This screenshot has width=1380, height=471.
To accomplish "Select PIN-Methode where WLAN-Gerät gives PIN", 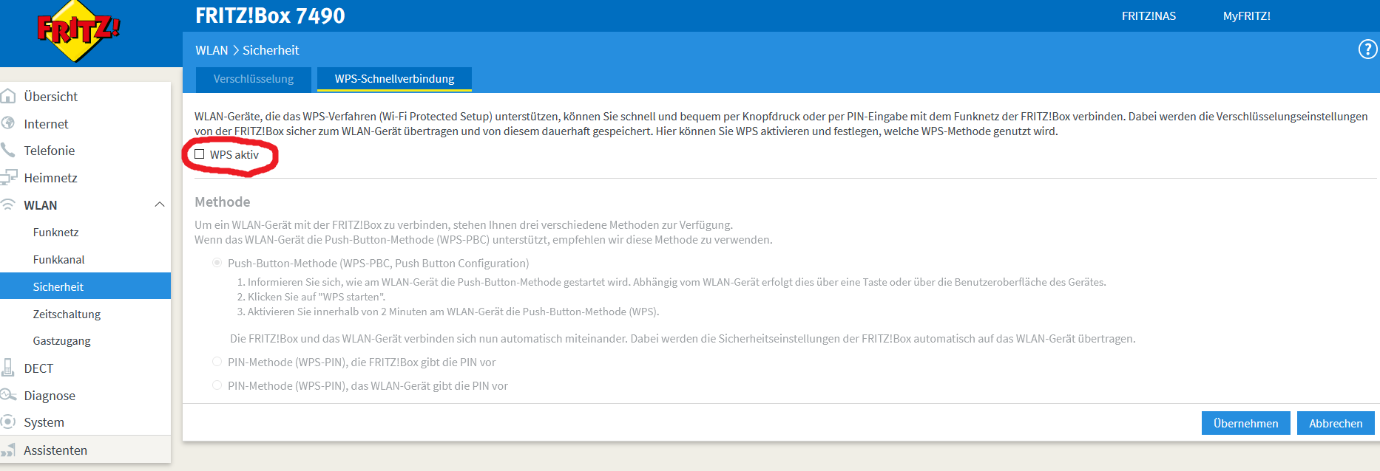I will [x=217, y=385].
